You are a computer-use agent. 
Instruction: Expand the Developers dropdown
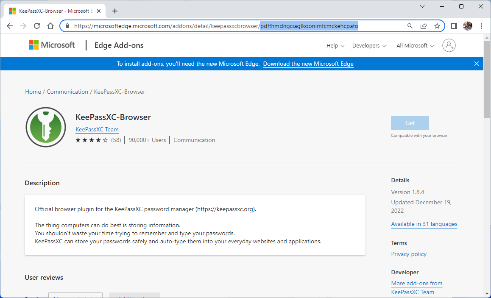tap(368, 45)
